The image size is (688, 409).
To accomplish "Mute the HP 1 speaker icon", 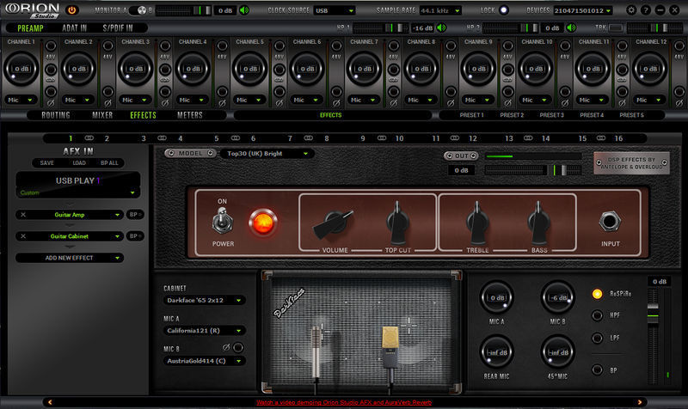I will 441,27.
